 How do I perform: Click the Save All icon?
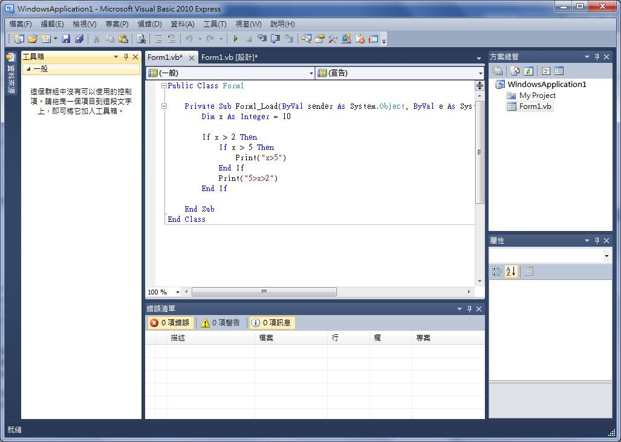(x=79, y=39)
